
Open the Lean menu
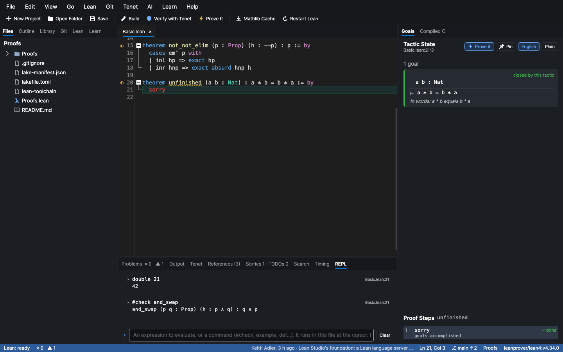point(90,7)
